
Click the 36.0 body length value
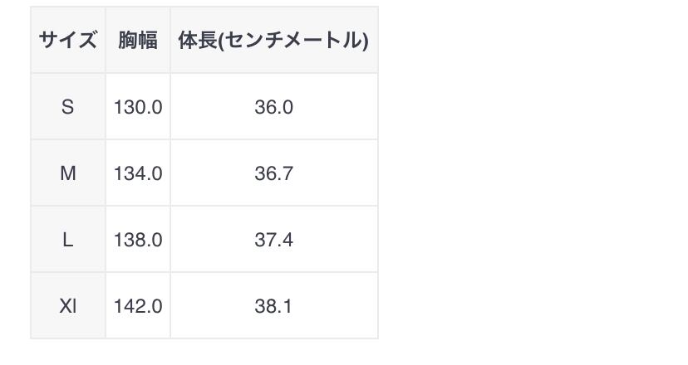click(x=273, y=107)
